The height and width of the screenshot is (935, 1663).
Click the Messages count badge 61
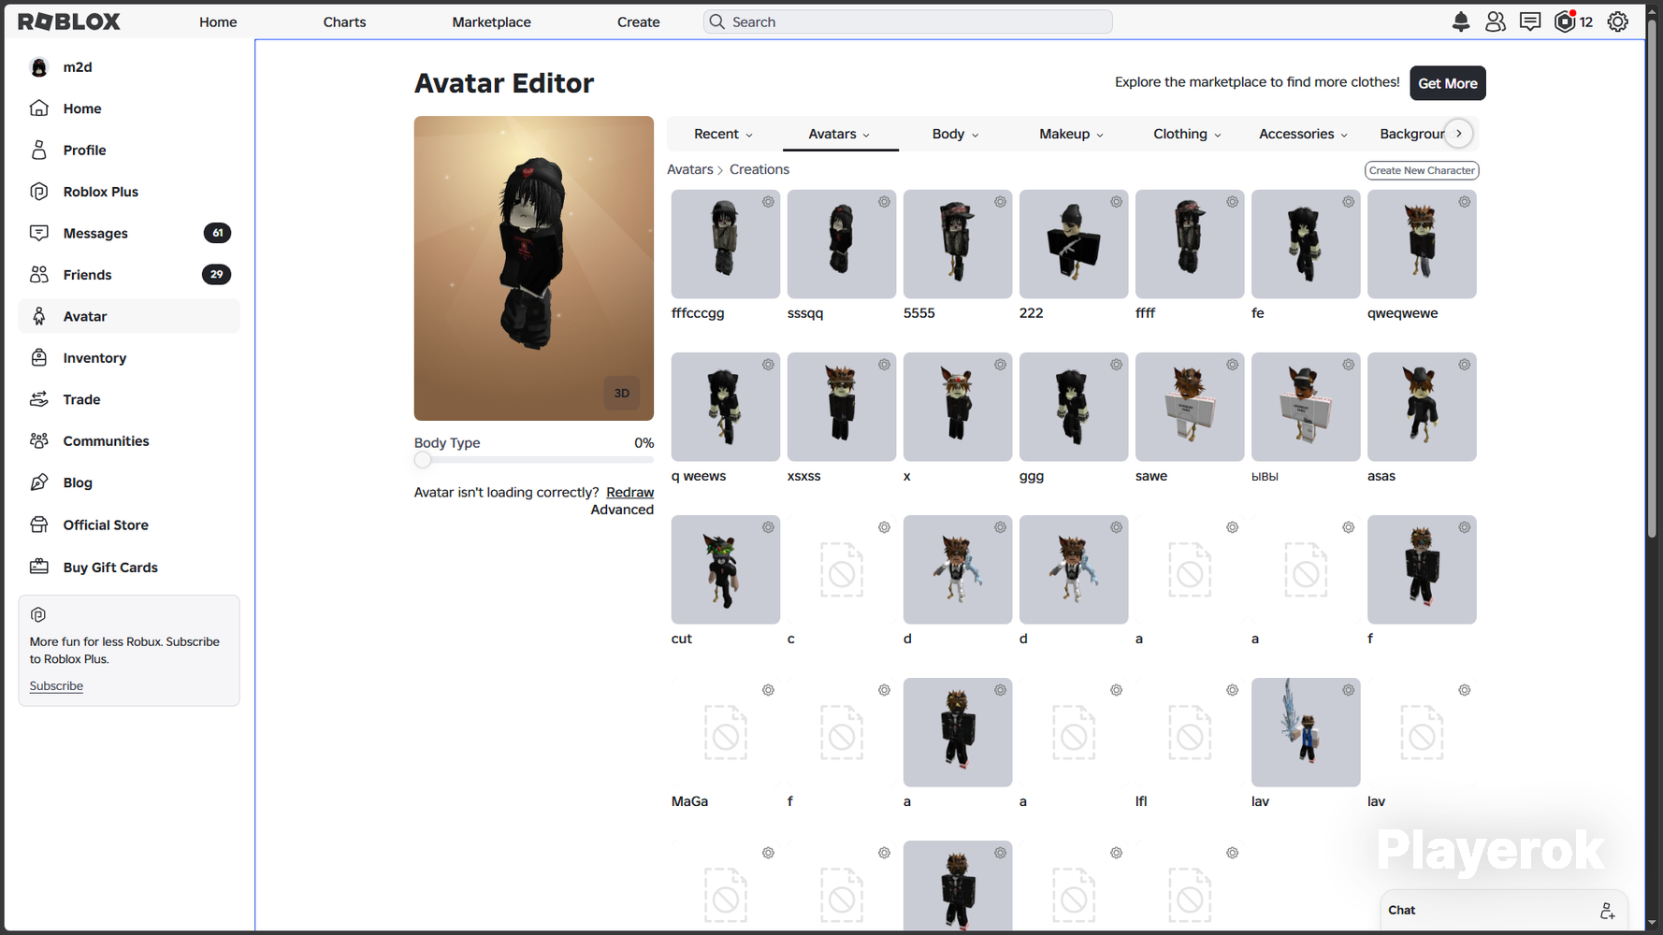(x=217, y=233)
